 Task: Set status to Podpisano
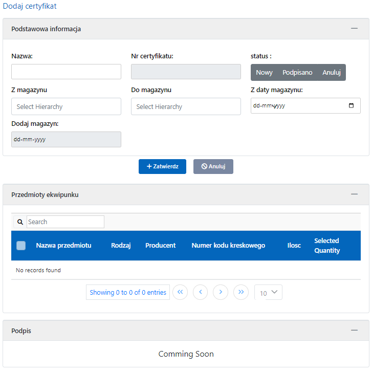tap(297, 73)
